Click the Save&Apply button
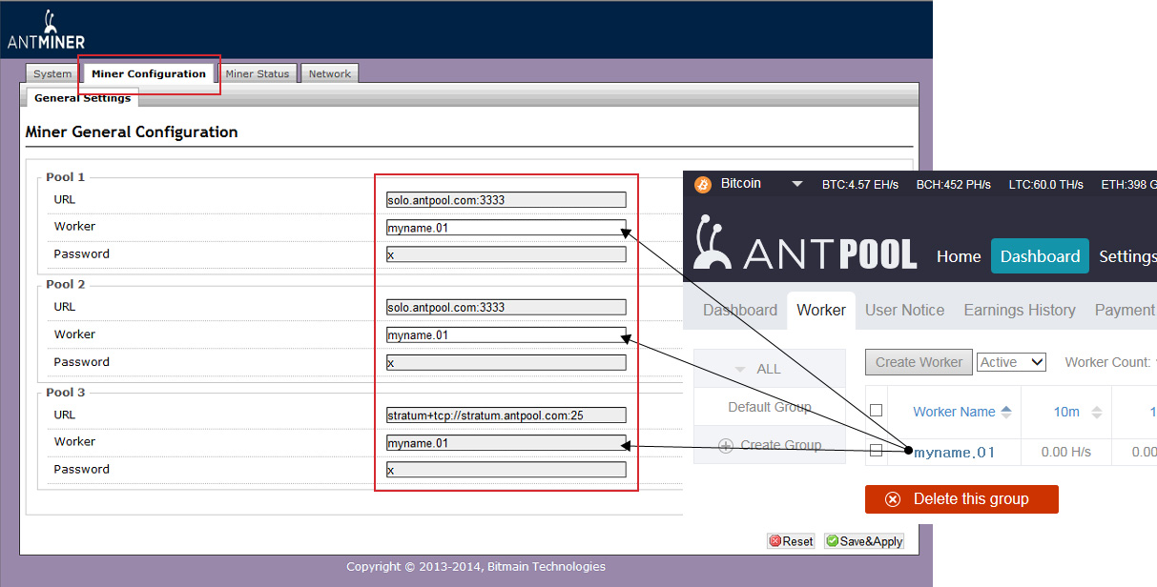 coord(864,541)
